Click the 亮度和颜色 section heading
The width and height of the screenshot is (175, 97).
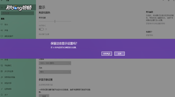[44, 13]
